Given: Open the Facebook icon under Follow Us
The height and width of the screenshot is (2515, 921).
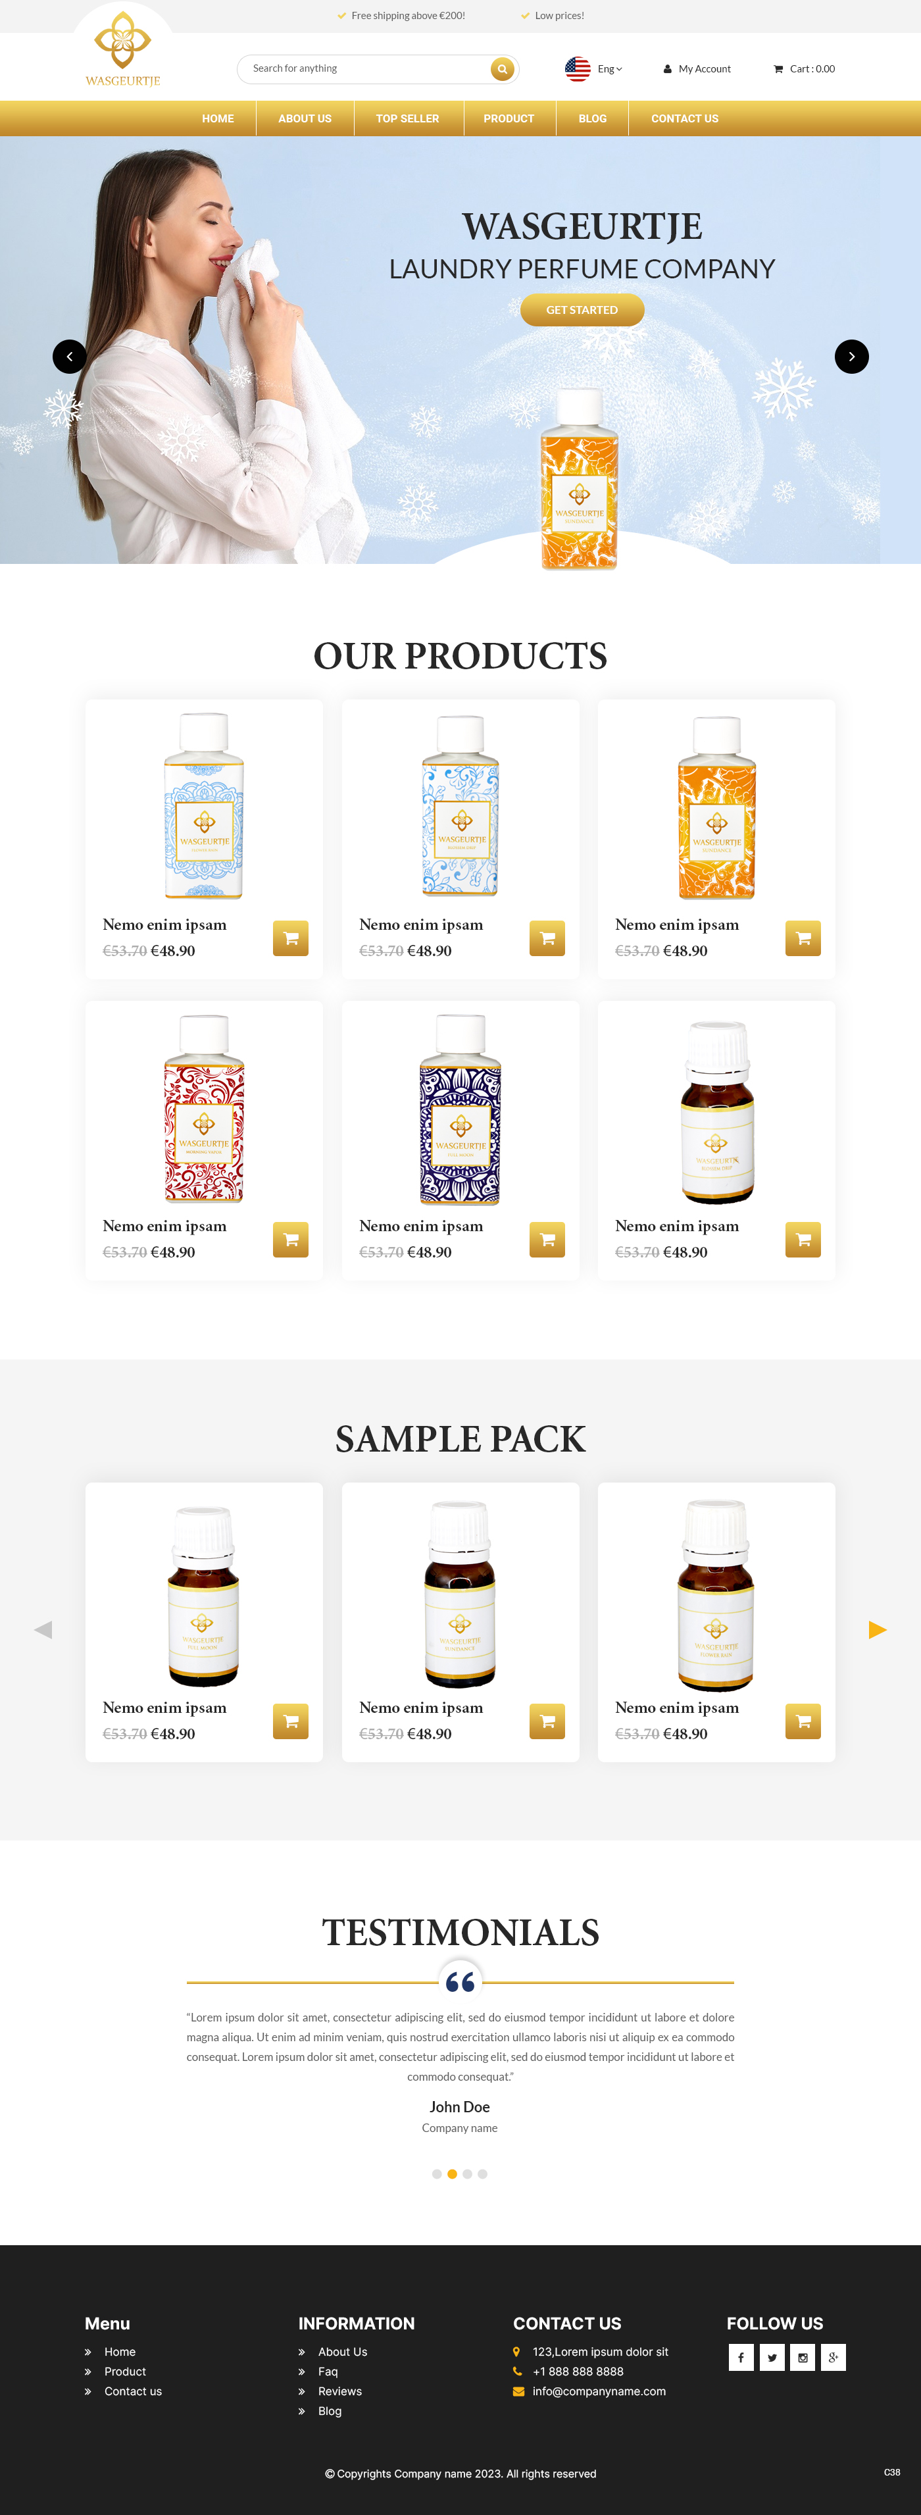Looking at the screenshot, I should pyautogui.click(x=741, y=2357).
